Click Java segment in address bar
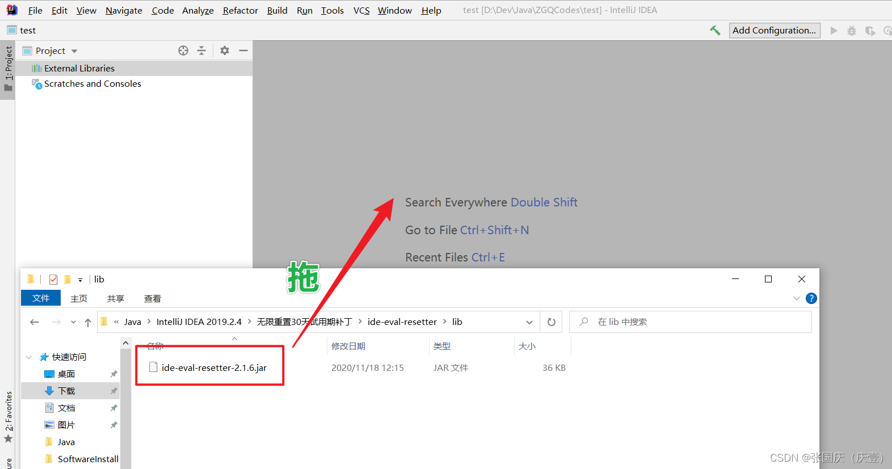This screenshot has height=469, width=892. [x=133, y=322]
